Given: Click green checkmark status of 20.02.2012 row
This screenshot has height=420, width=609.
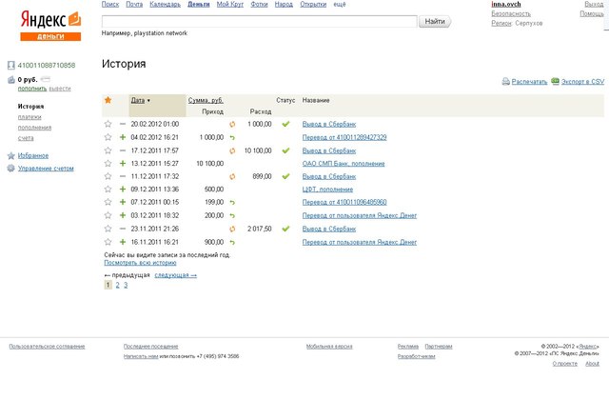Looking at the screenshot, I should click(285, 124).
